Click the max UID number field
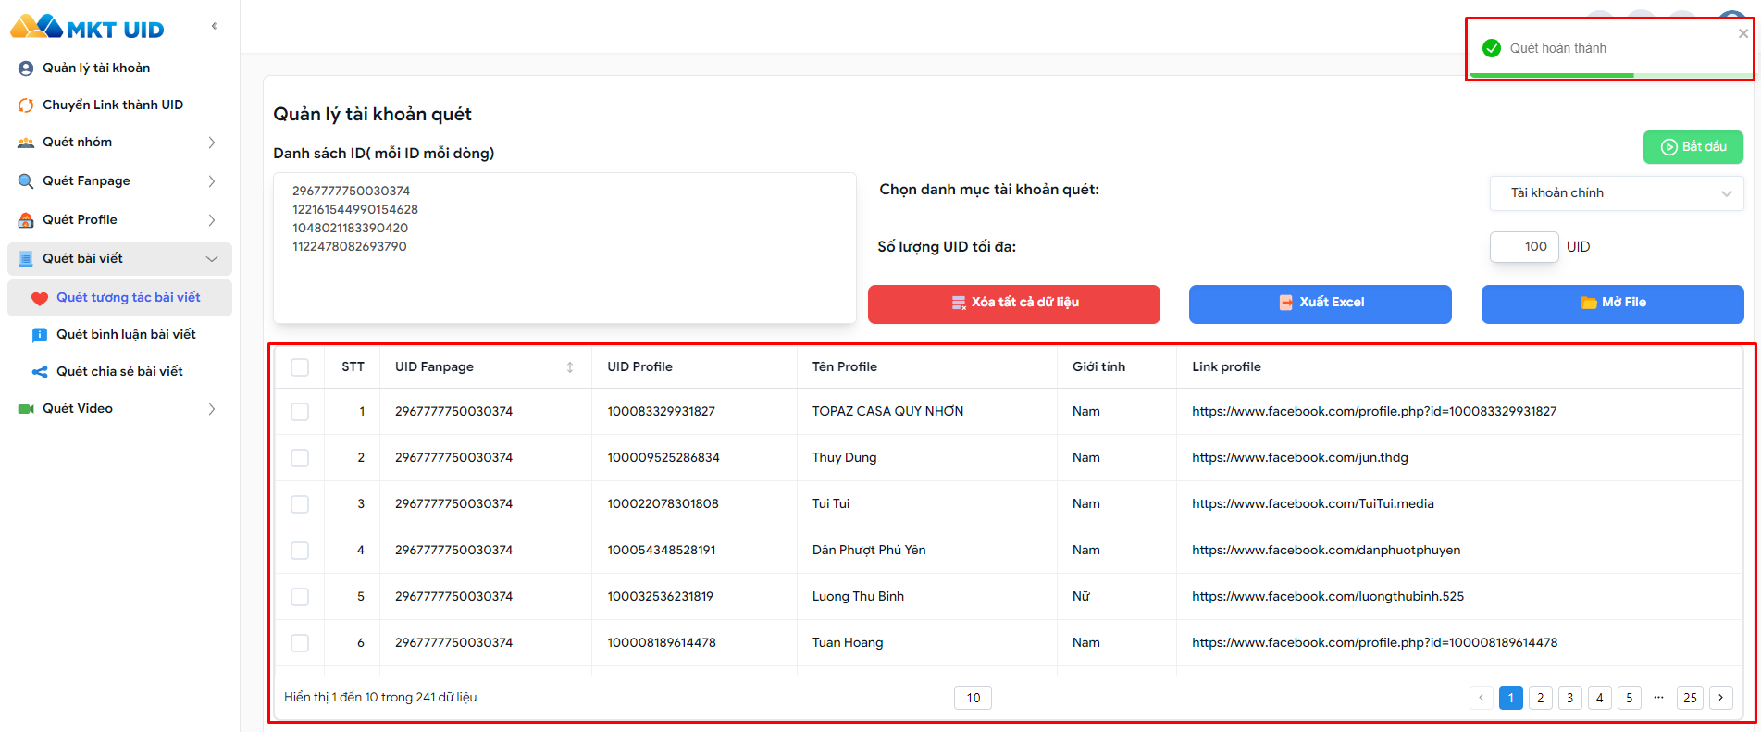 tap(1524, 247)
